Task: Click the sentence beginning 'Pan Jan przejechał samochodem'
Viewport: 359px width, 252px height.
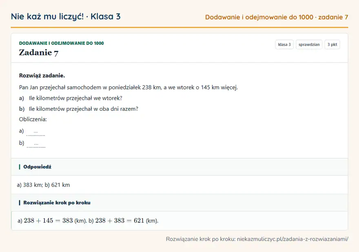Action: (x=129, y=88)
